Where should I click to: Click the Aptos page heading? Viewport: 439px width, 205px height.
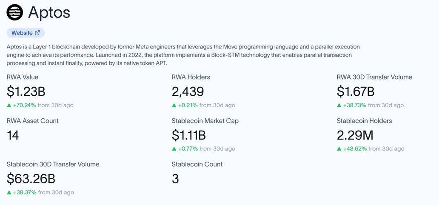(49, 13)
